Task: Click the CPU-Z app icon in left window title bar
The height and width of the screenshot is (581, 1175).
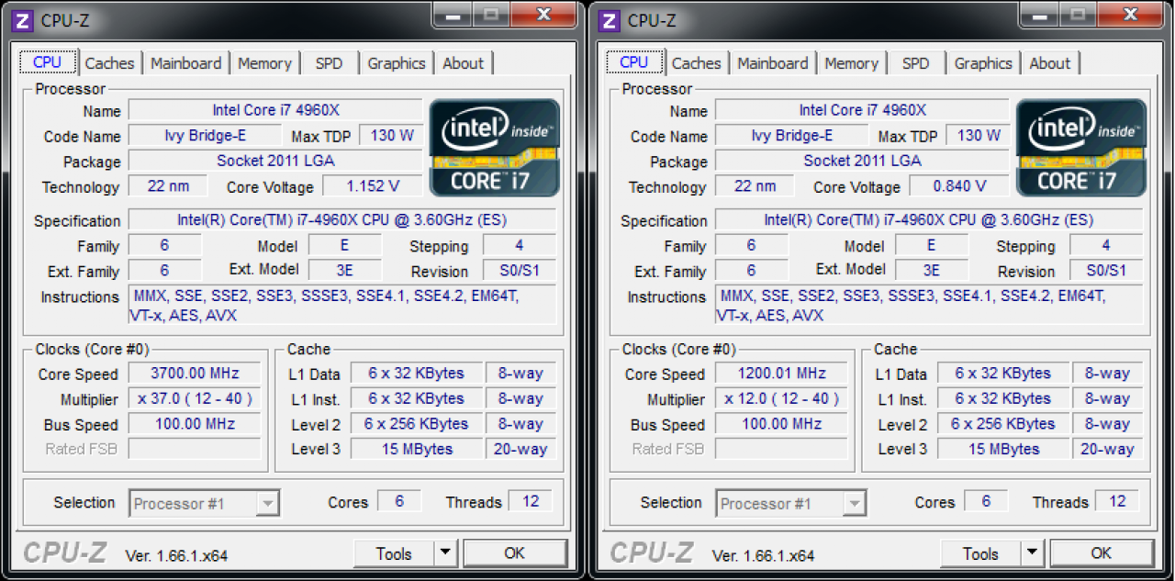Action: pos(24,20)
